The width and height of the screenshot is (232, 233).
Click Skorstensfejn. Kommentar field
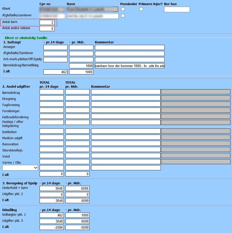126,149
